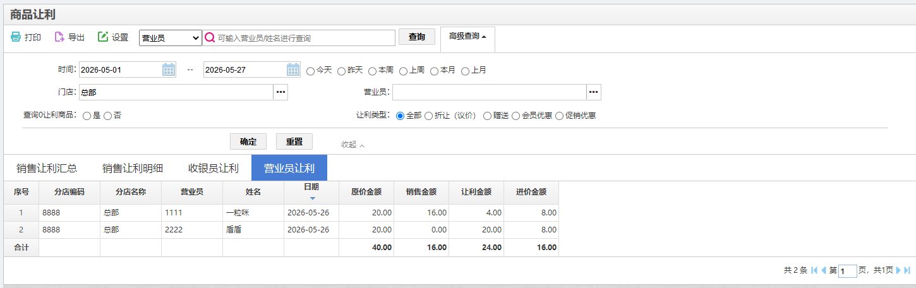This screenshot has height=288, width=916.
Task: Click 收起 to collapse filters
Action: coord(353,145)
